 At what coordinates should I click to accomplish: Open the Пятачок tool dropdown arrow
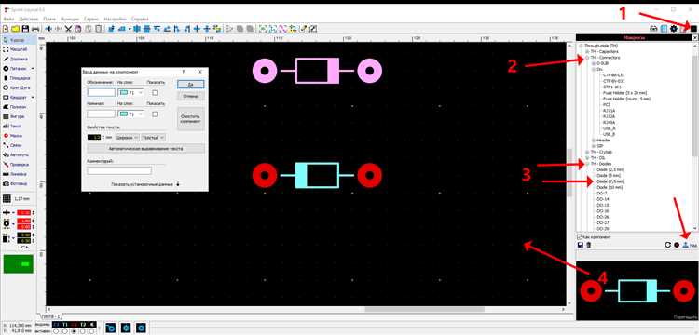coord(33,69)
